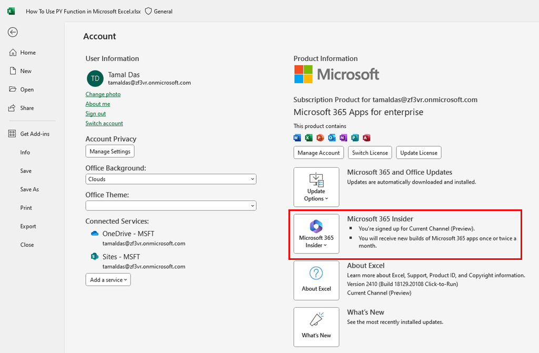The height and width of the screenshot is (353, 539).
Task: Open the About me link
Action: (98, 104)
